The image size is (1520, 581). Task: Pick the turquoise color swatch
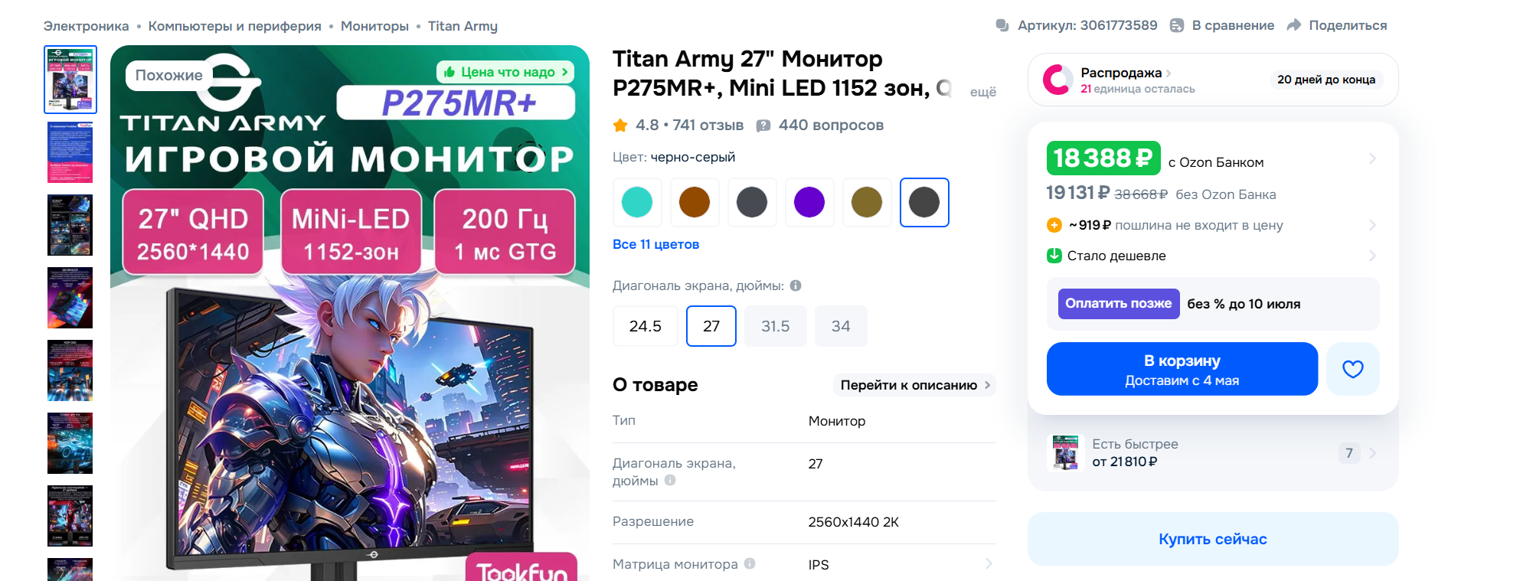637,202
